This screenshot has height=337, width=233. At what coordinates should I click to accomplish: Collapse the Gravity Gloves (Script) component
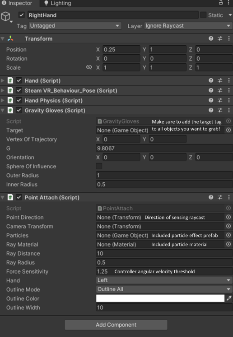click(x=3, y=110)
